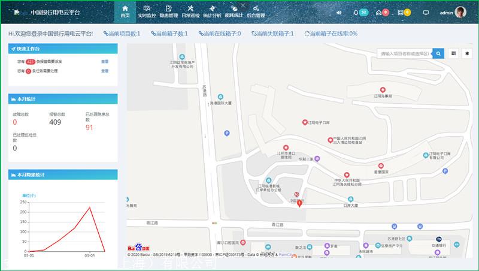Click the 口岸大厦 map marker

[351, 200]
